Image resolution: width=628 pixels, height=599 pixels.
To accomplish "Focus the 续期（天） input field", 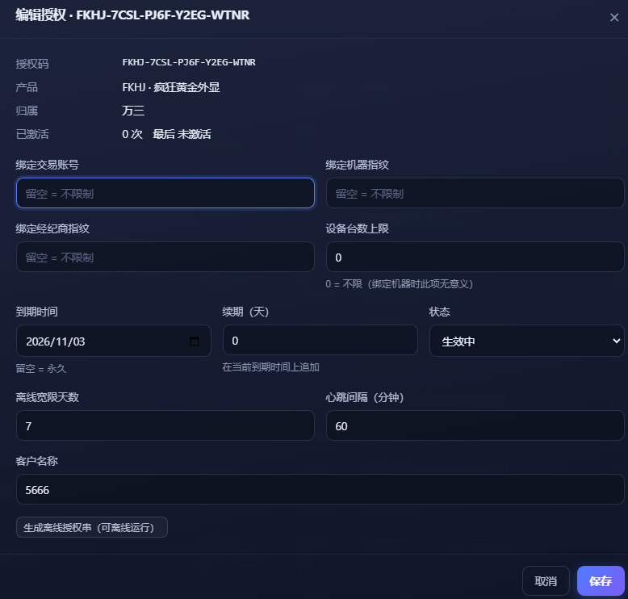I will coord(320,340).
